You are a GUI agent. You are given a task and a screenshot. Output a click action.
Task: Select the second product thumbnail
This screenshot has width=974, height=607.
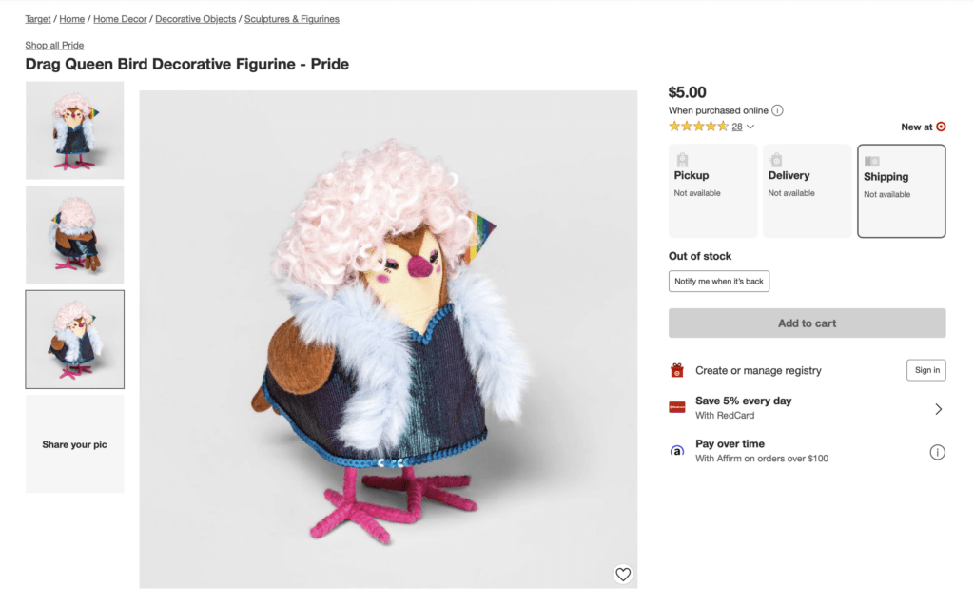(x=74, y=235)
